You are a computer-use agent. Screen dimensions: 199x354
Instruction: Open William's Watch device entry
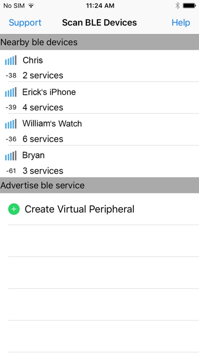click(99, 129)
